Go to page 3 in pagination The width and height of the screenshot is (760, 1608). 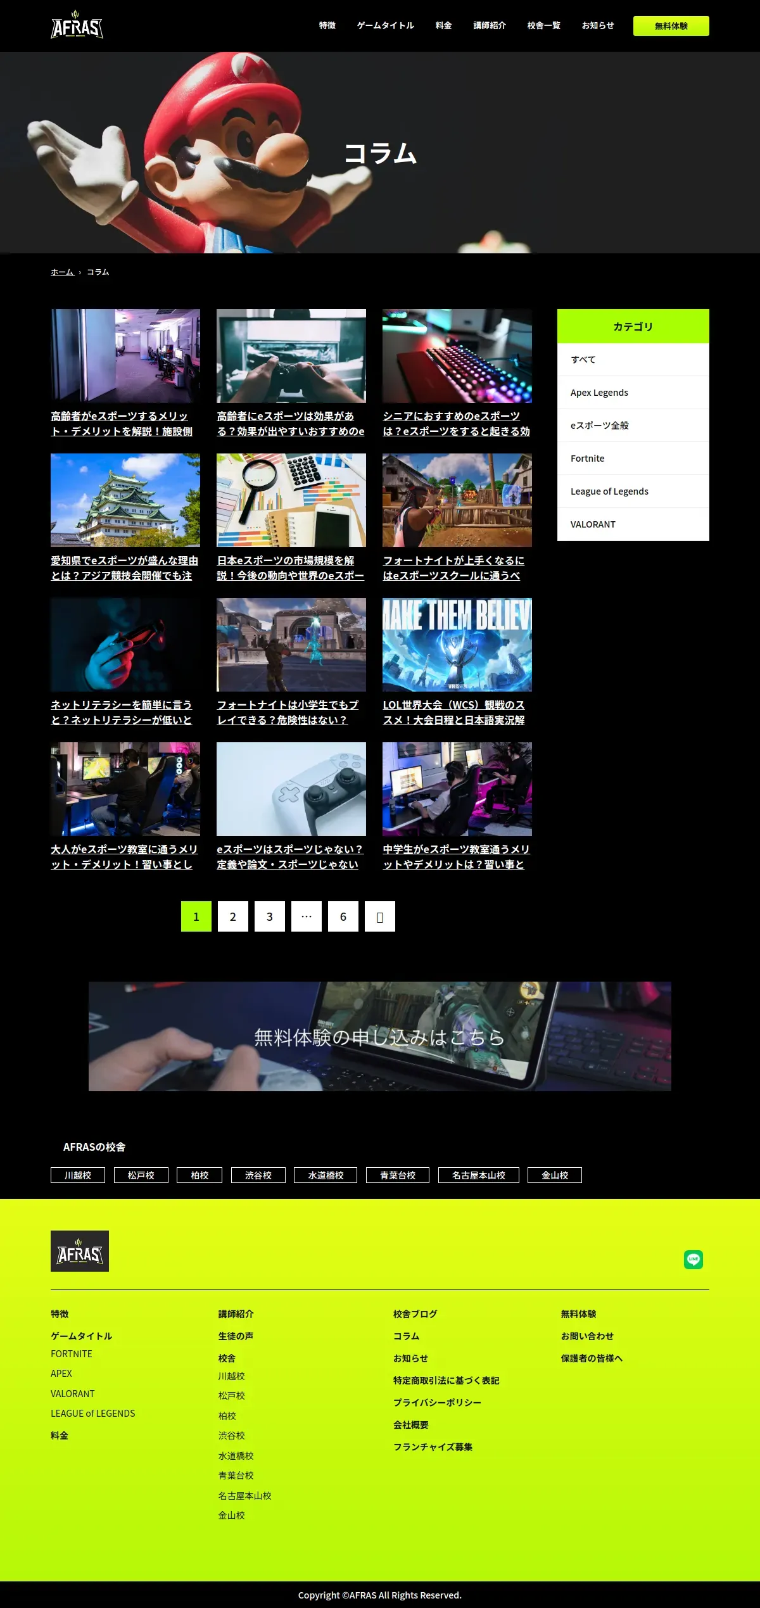click(x=270, y=916)
